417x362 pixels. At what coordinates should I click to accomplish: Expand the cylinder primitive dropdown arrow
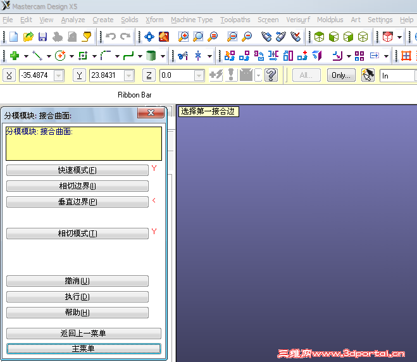[163, 56]
